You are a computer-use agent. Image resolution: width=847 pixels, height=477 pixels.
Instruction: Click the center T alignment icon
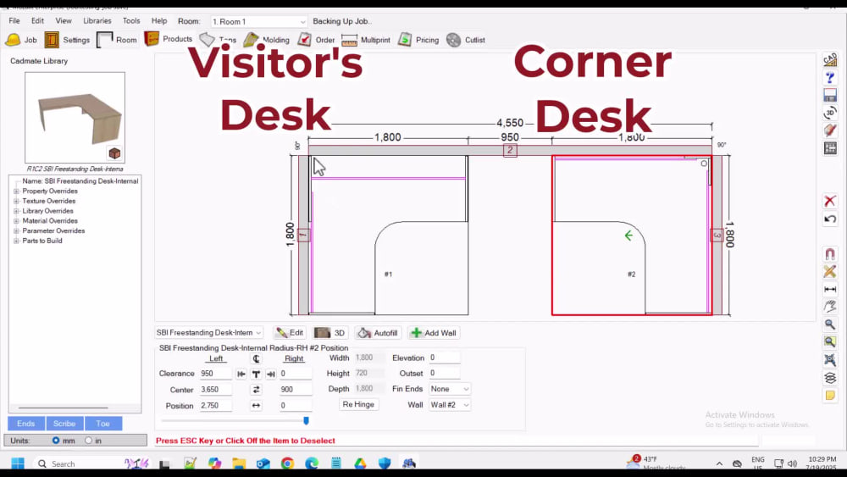tap(256, 374)
